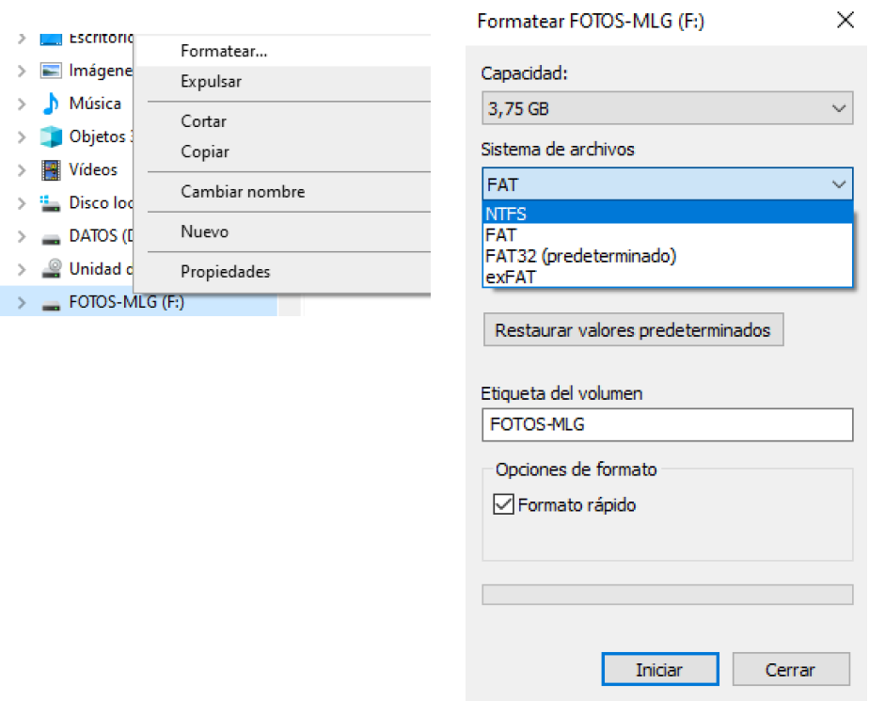Expand the FOTOS-MLG (F:) tree chevron
This screenshot has height=701, width=869.
[22, 303]
